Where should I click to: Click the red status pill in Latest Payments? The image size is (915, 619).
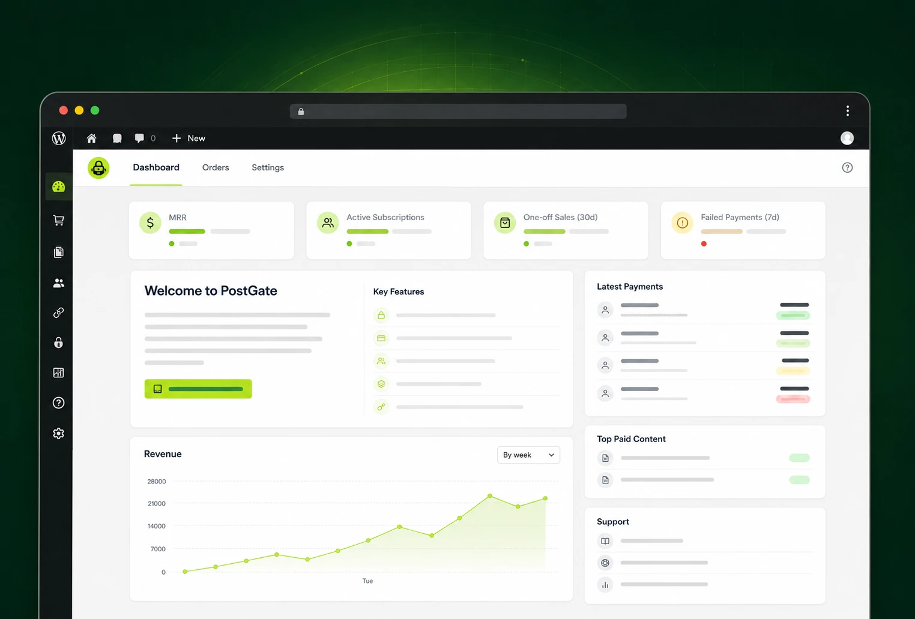click(793, 399)
